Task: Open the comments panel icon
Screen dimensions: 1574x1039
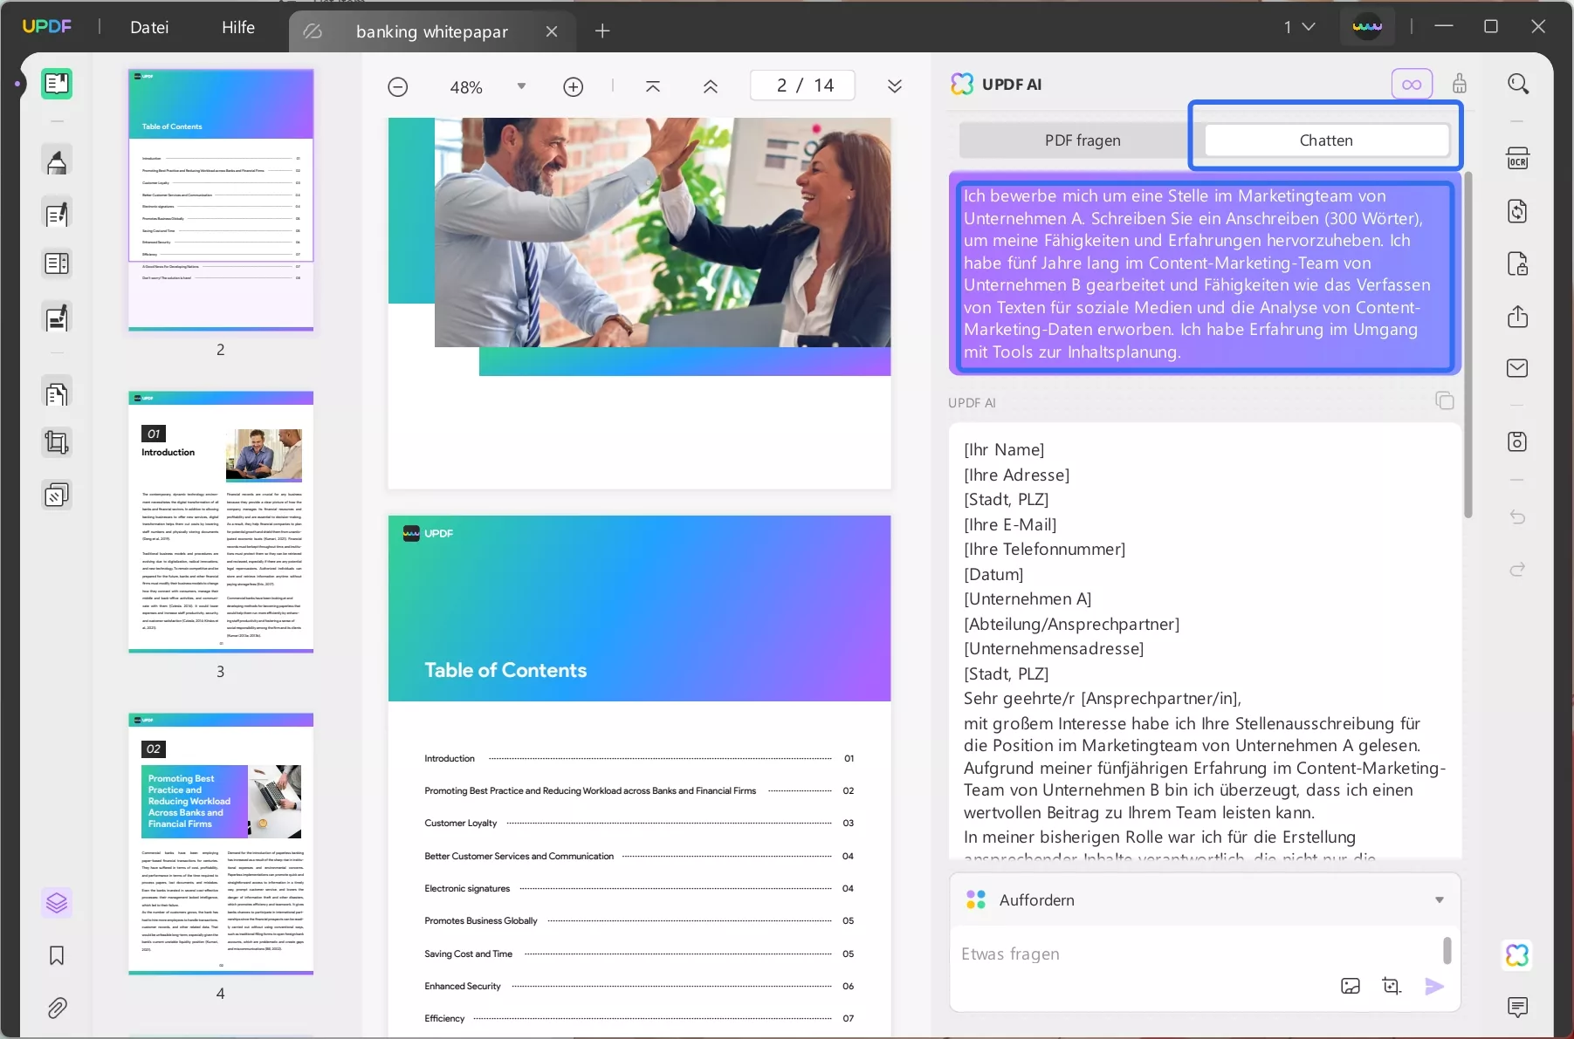Action: tap(1518, 1008)
